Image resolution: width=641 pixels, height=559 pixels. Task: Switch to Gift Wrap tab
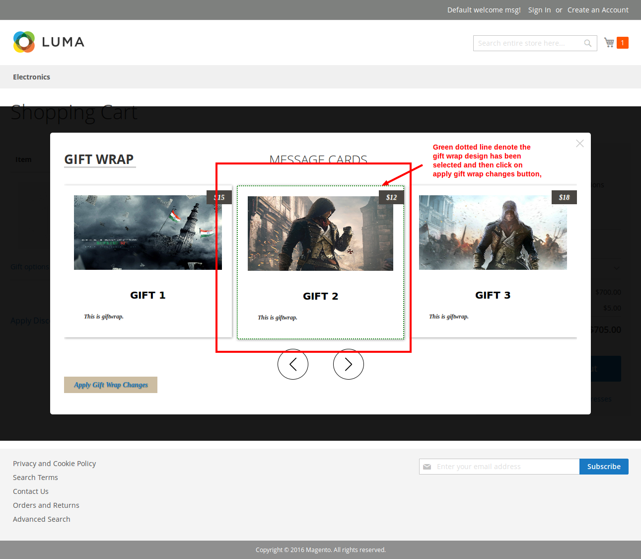coord(99,160)
